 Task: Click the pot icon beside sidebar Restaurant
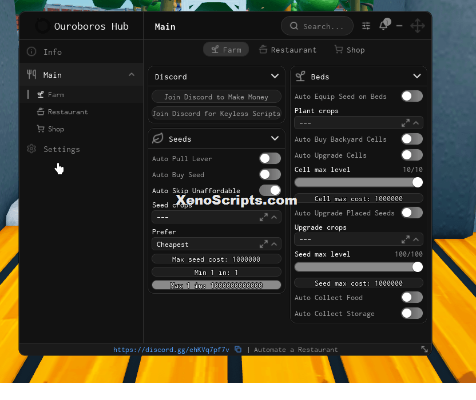41,111
